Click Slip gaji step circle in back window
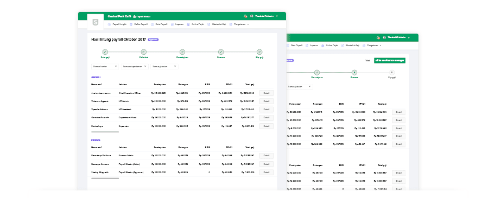495x198 pixels. 392,73
